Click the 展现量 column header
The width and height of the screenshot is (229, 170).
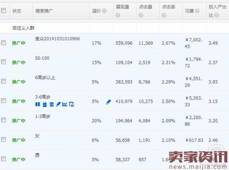point(122,7)
